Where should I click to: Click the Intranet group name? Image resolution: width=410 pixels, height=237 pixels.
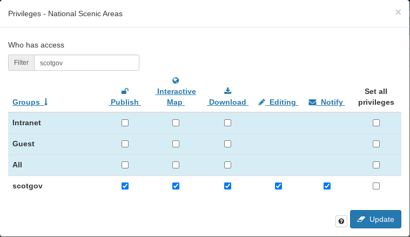[x=26, y=123]
